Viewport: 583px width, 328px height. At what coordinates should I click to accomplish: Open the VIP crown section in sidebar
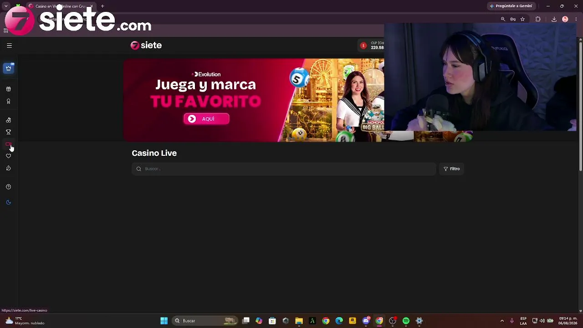(x=9, y=68)
